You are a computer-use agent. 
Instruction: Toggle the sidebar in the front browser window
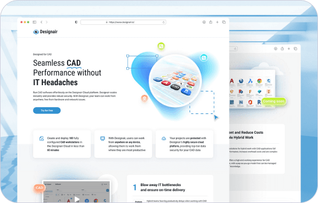pyautogui.click(x=34, y=22)
